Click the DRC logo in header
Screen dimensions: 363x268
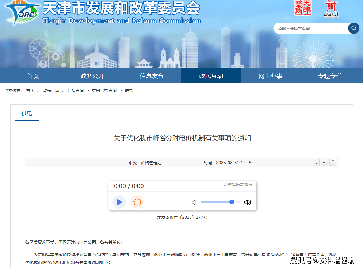pos(23,12)
